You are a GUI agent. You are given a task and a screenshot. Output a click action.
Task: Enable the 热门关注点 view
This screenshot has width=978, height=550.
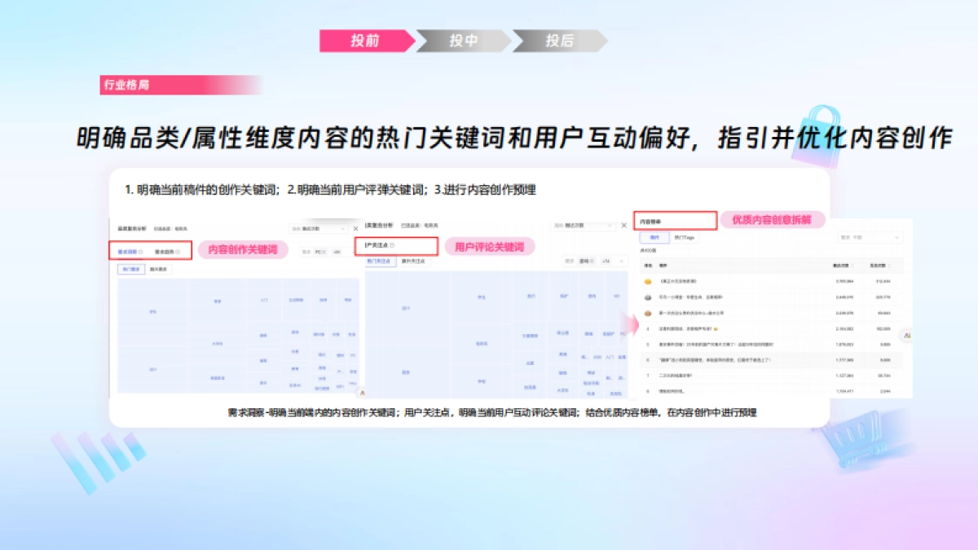377,261
